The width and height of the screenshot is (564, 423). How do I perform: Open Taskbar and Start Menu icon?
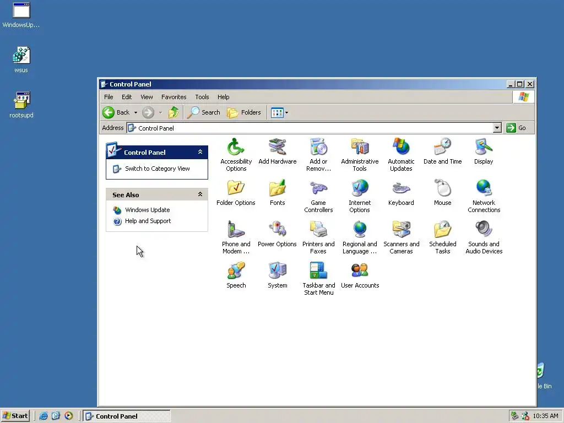318,279
